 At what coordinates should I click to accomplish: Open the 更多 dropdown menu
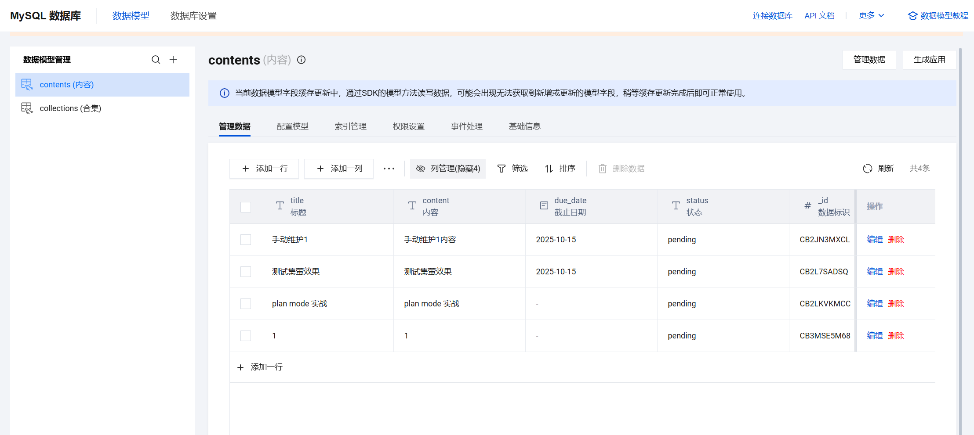pyautogui.click(x=872, y=15)
